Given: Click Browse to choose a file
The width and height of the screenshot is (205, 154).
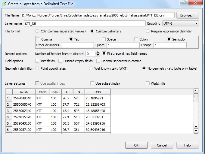Looking at the screenshot, I should [x=188, y=15].
